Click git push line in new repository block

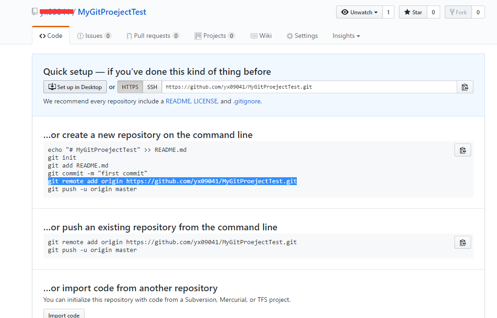tap(92, 189)
